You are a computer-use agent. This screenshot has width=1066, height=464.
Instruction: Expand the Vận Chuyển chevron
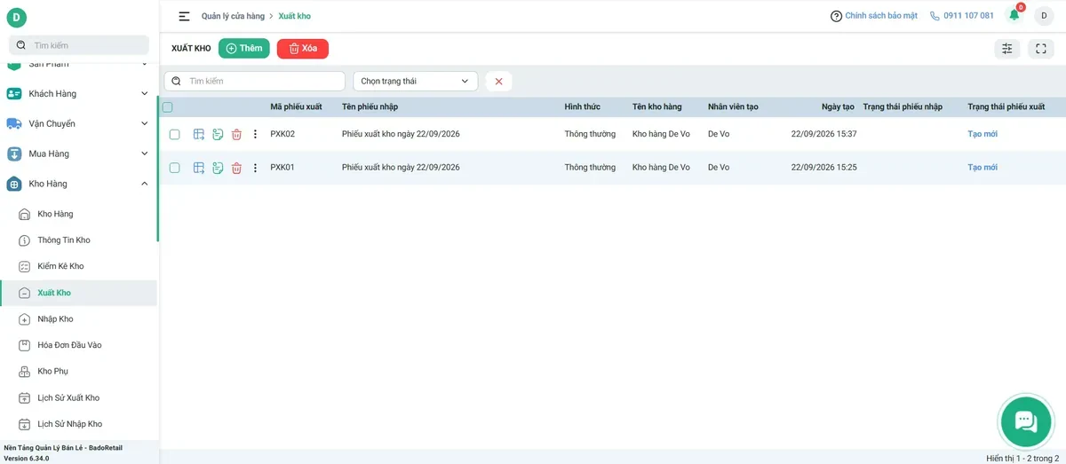pos(145,123)
